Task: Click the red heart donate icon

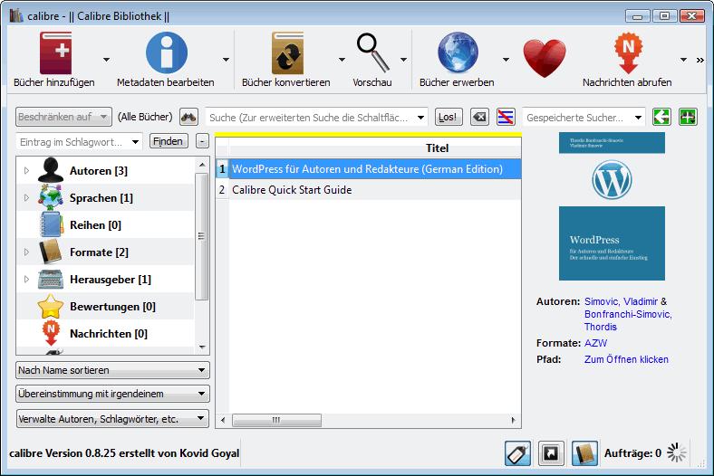Action: 545,58
